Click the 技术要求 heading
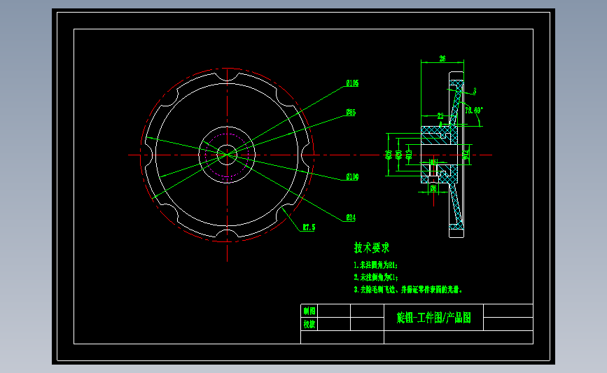607x373 pixels. tap(372, 248)
